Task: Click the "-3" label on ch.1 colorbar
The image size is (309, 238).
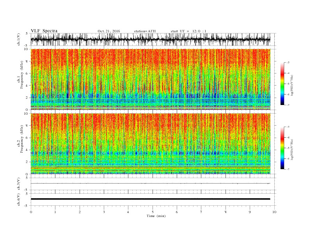Action: click(288, 63)
